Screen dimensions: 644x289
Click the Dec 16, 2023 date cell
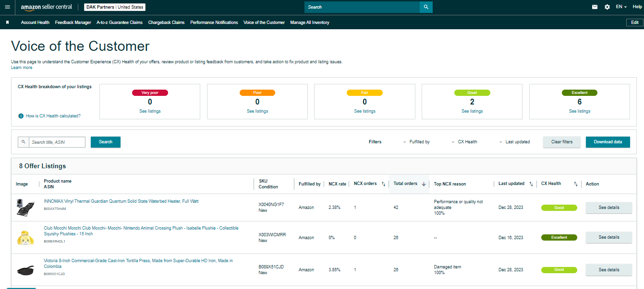[x=511, y=238]
